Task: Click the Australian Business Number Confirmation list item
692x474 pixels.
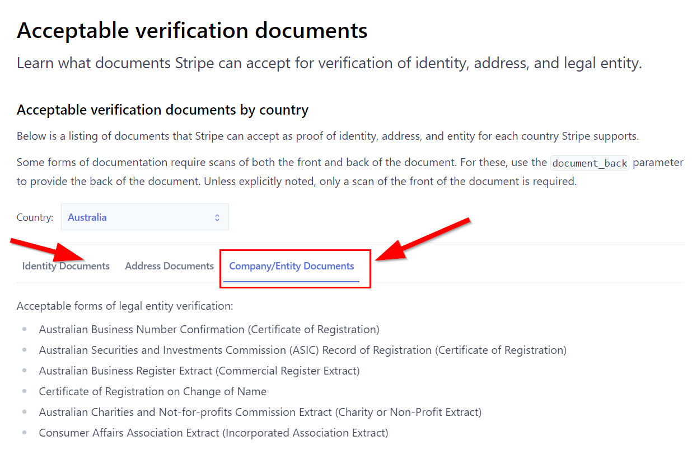Action: (x=209, y=329)
